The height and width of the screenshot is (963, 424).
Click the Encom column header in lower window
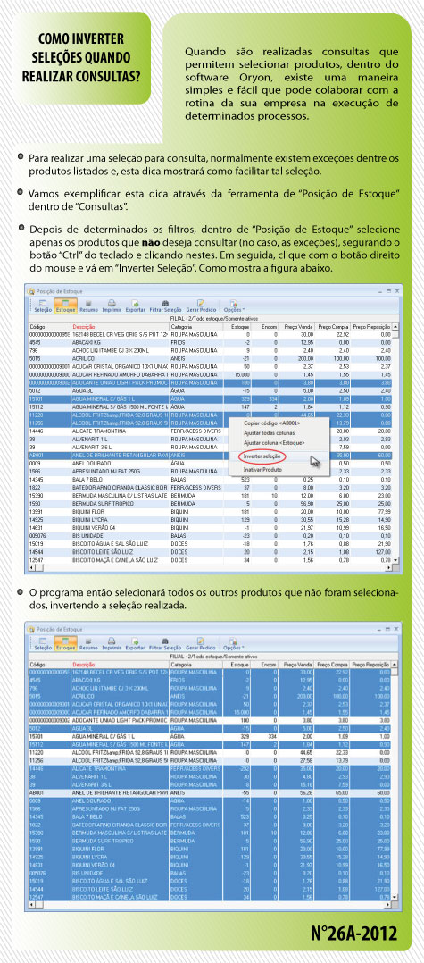pos(265,665)
